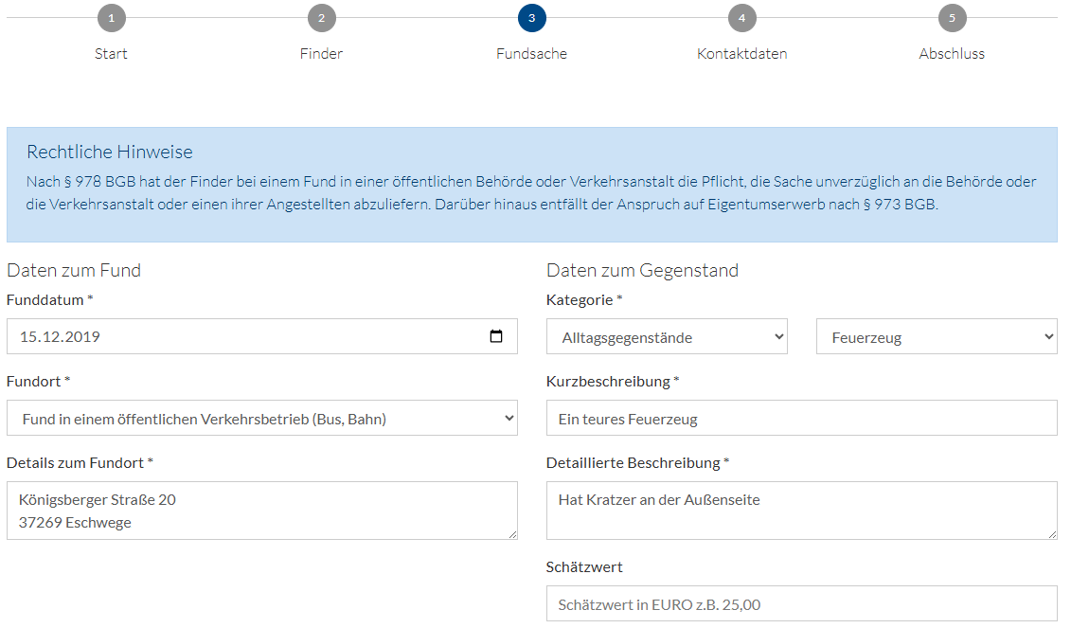Click the Detaillierte Beschreibung text area
The width and height of the screenshot is (1071, 628).
point(801,511)
